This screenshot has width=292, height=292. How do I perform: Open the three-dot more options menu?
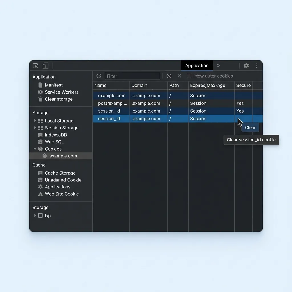(257, 66)
